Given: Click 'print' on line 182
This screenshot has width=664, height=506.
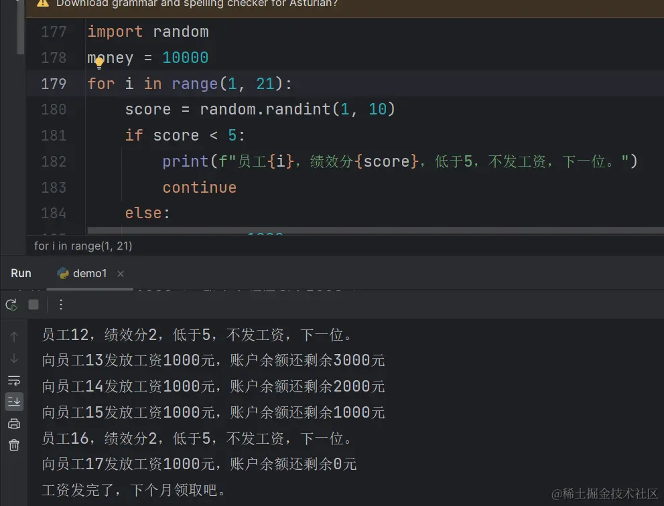Looking at the screenshot, I should [186, 161].
